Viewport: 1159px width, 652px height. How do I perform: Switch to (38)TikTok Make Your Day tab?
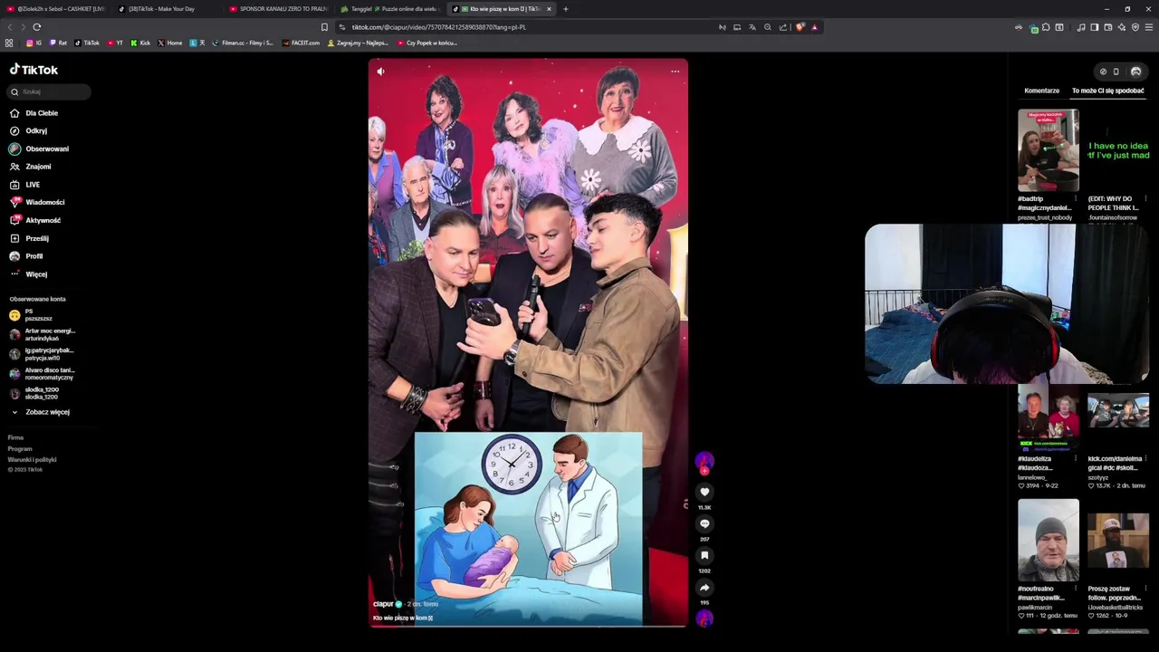[x=168, y=9]
